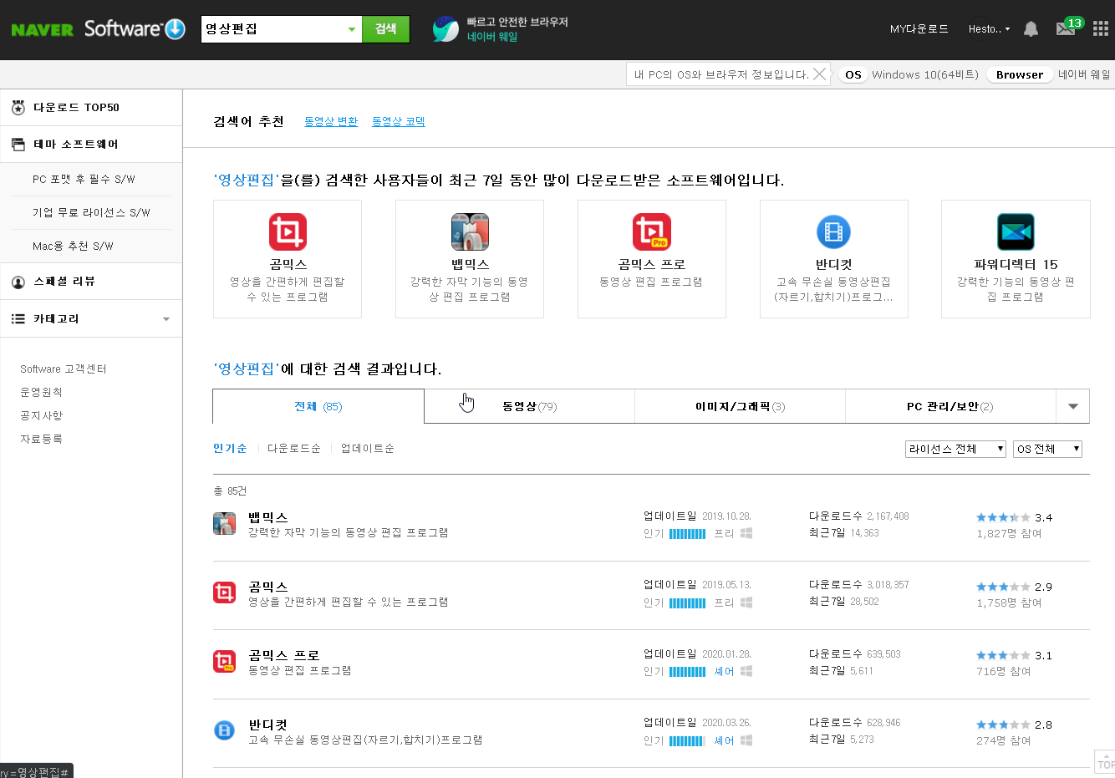1115x778 pixels.
Task: Open MY다운로드 link
Action: pos(919,29)
